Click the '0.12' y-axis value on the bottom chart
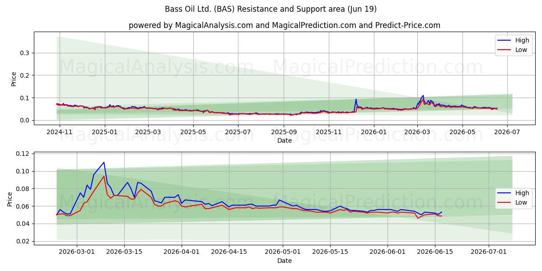The image size is (542, 271). (x=23, y=154)
